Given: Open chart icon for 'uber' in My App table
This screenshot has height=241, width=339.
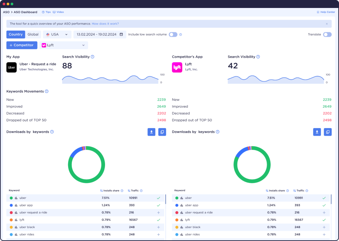Looking at the screenshot, I should 16,198.
